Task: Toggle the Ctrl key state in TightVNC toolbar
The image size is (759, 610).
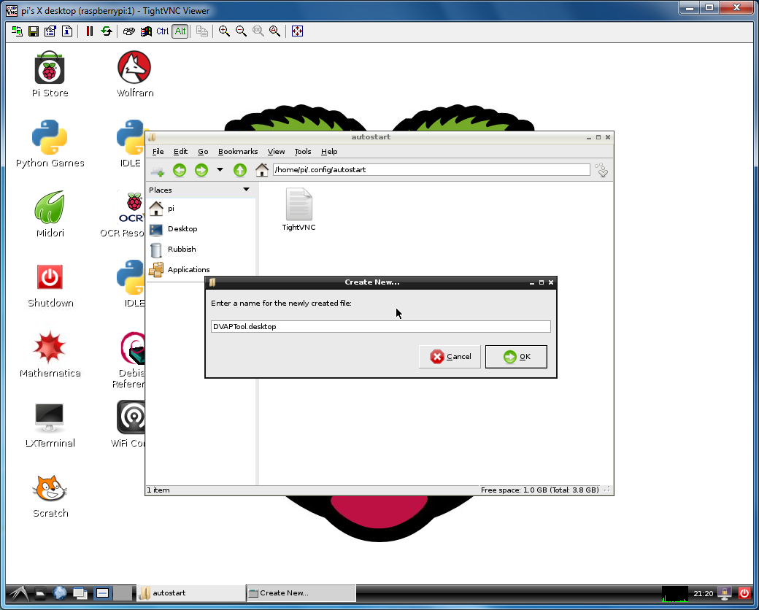Action: point(163,31)
